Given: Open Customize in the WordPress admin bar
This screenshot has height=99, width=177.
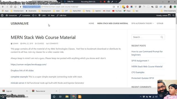Looking at the screenshot, I should click(25, 15).
